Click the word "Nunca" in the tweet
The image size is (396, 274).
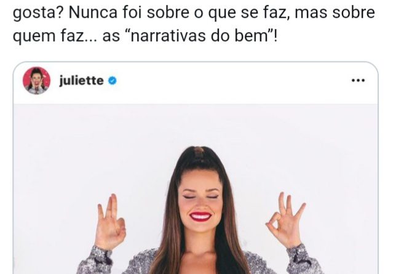[93, 12]
